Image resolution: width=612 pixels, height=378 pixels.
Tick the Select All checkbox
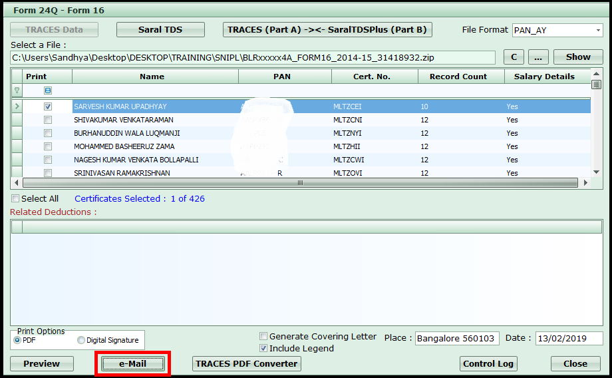[15, 198]
